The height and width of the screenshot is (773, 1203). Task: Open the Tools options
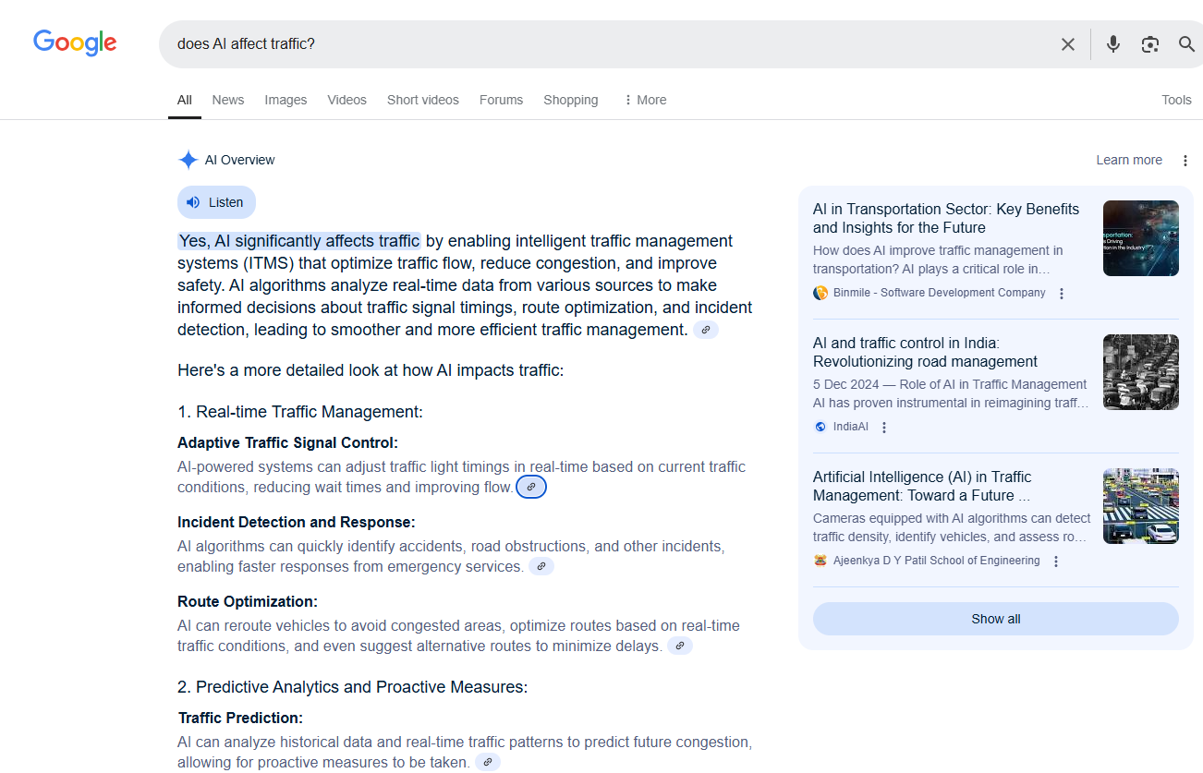(1176, 100)
